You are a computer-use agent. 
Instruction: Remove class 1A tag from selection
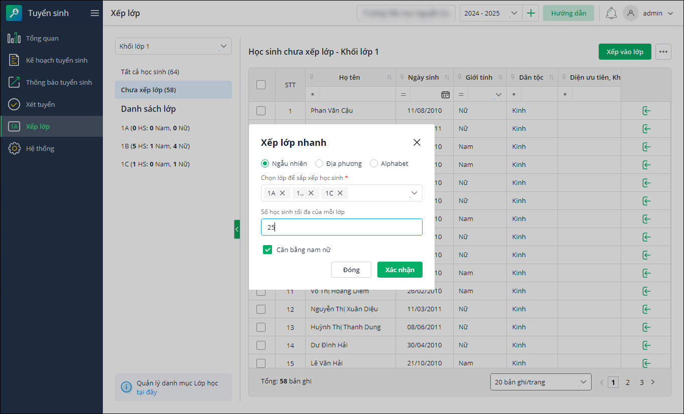click(x=283, y=193)
